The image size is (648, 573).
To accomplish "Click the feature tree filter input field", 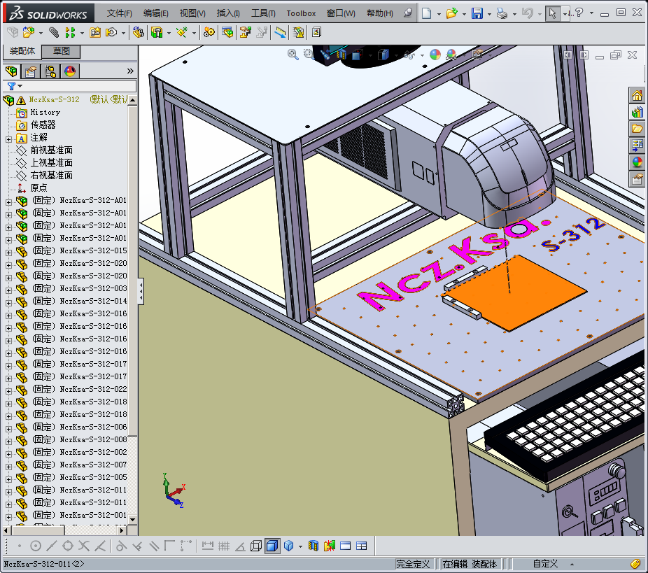I will pos(70,86).
